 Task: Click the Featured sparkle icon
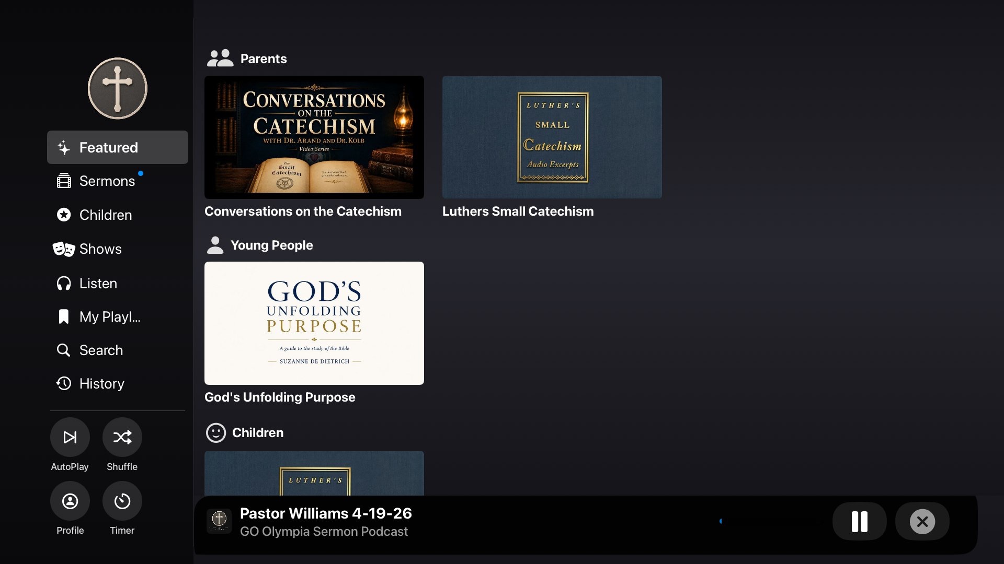click(x=64, y=148)
